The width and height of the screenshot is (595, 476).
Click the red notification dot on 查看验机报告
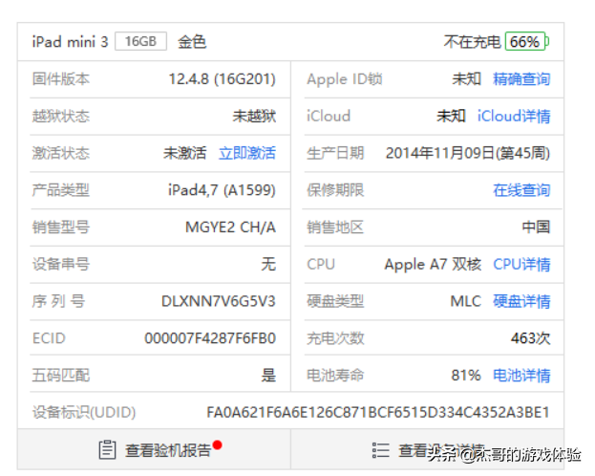(x=217, y=444)
